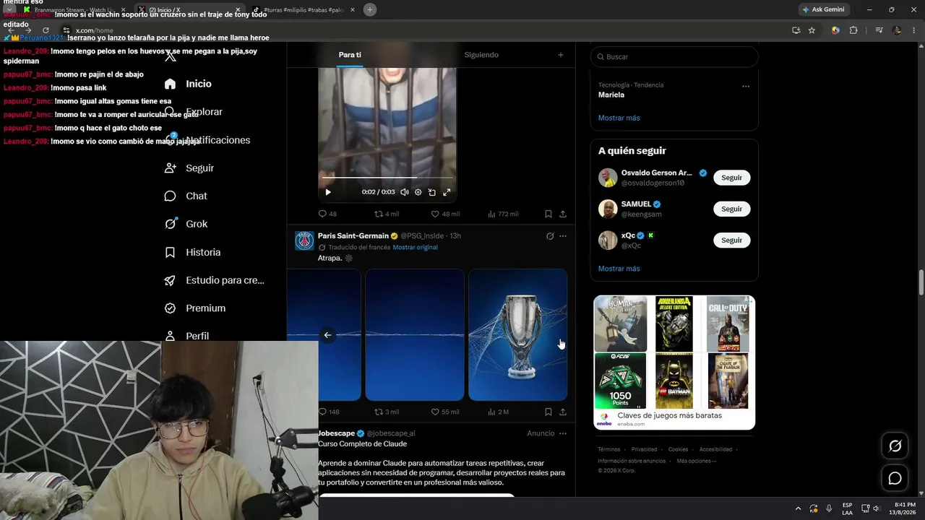
Task: Bookmark the video post
Action: [x=548, y=214]
